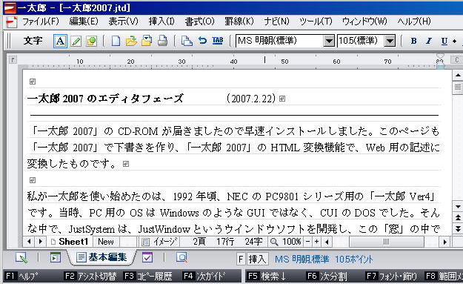Click the TAB icon in the toolbar
The image size is (463, 284).
click(218, 41)
